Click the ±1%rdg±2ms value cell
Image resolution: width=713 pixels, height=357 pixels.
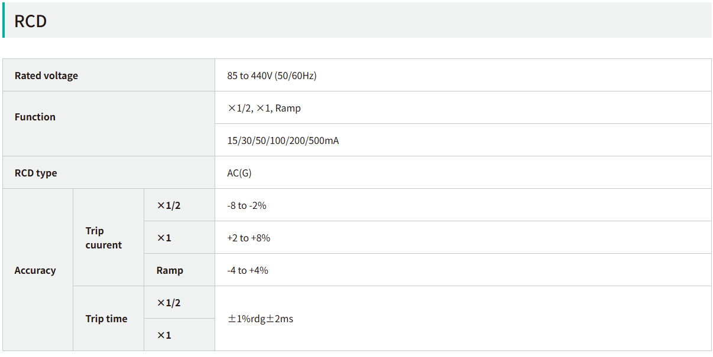[260, 319]
